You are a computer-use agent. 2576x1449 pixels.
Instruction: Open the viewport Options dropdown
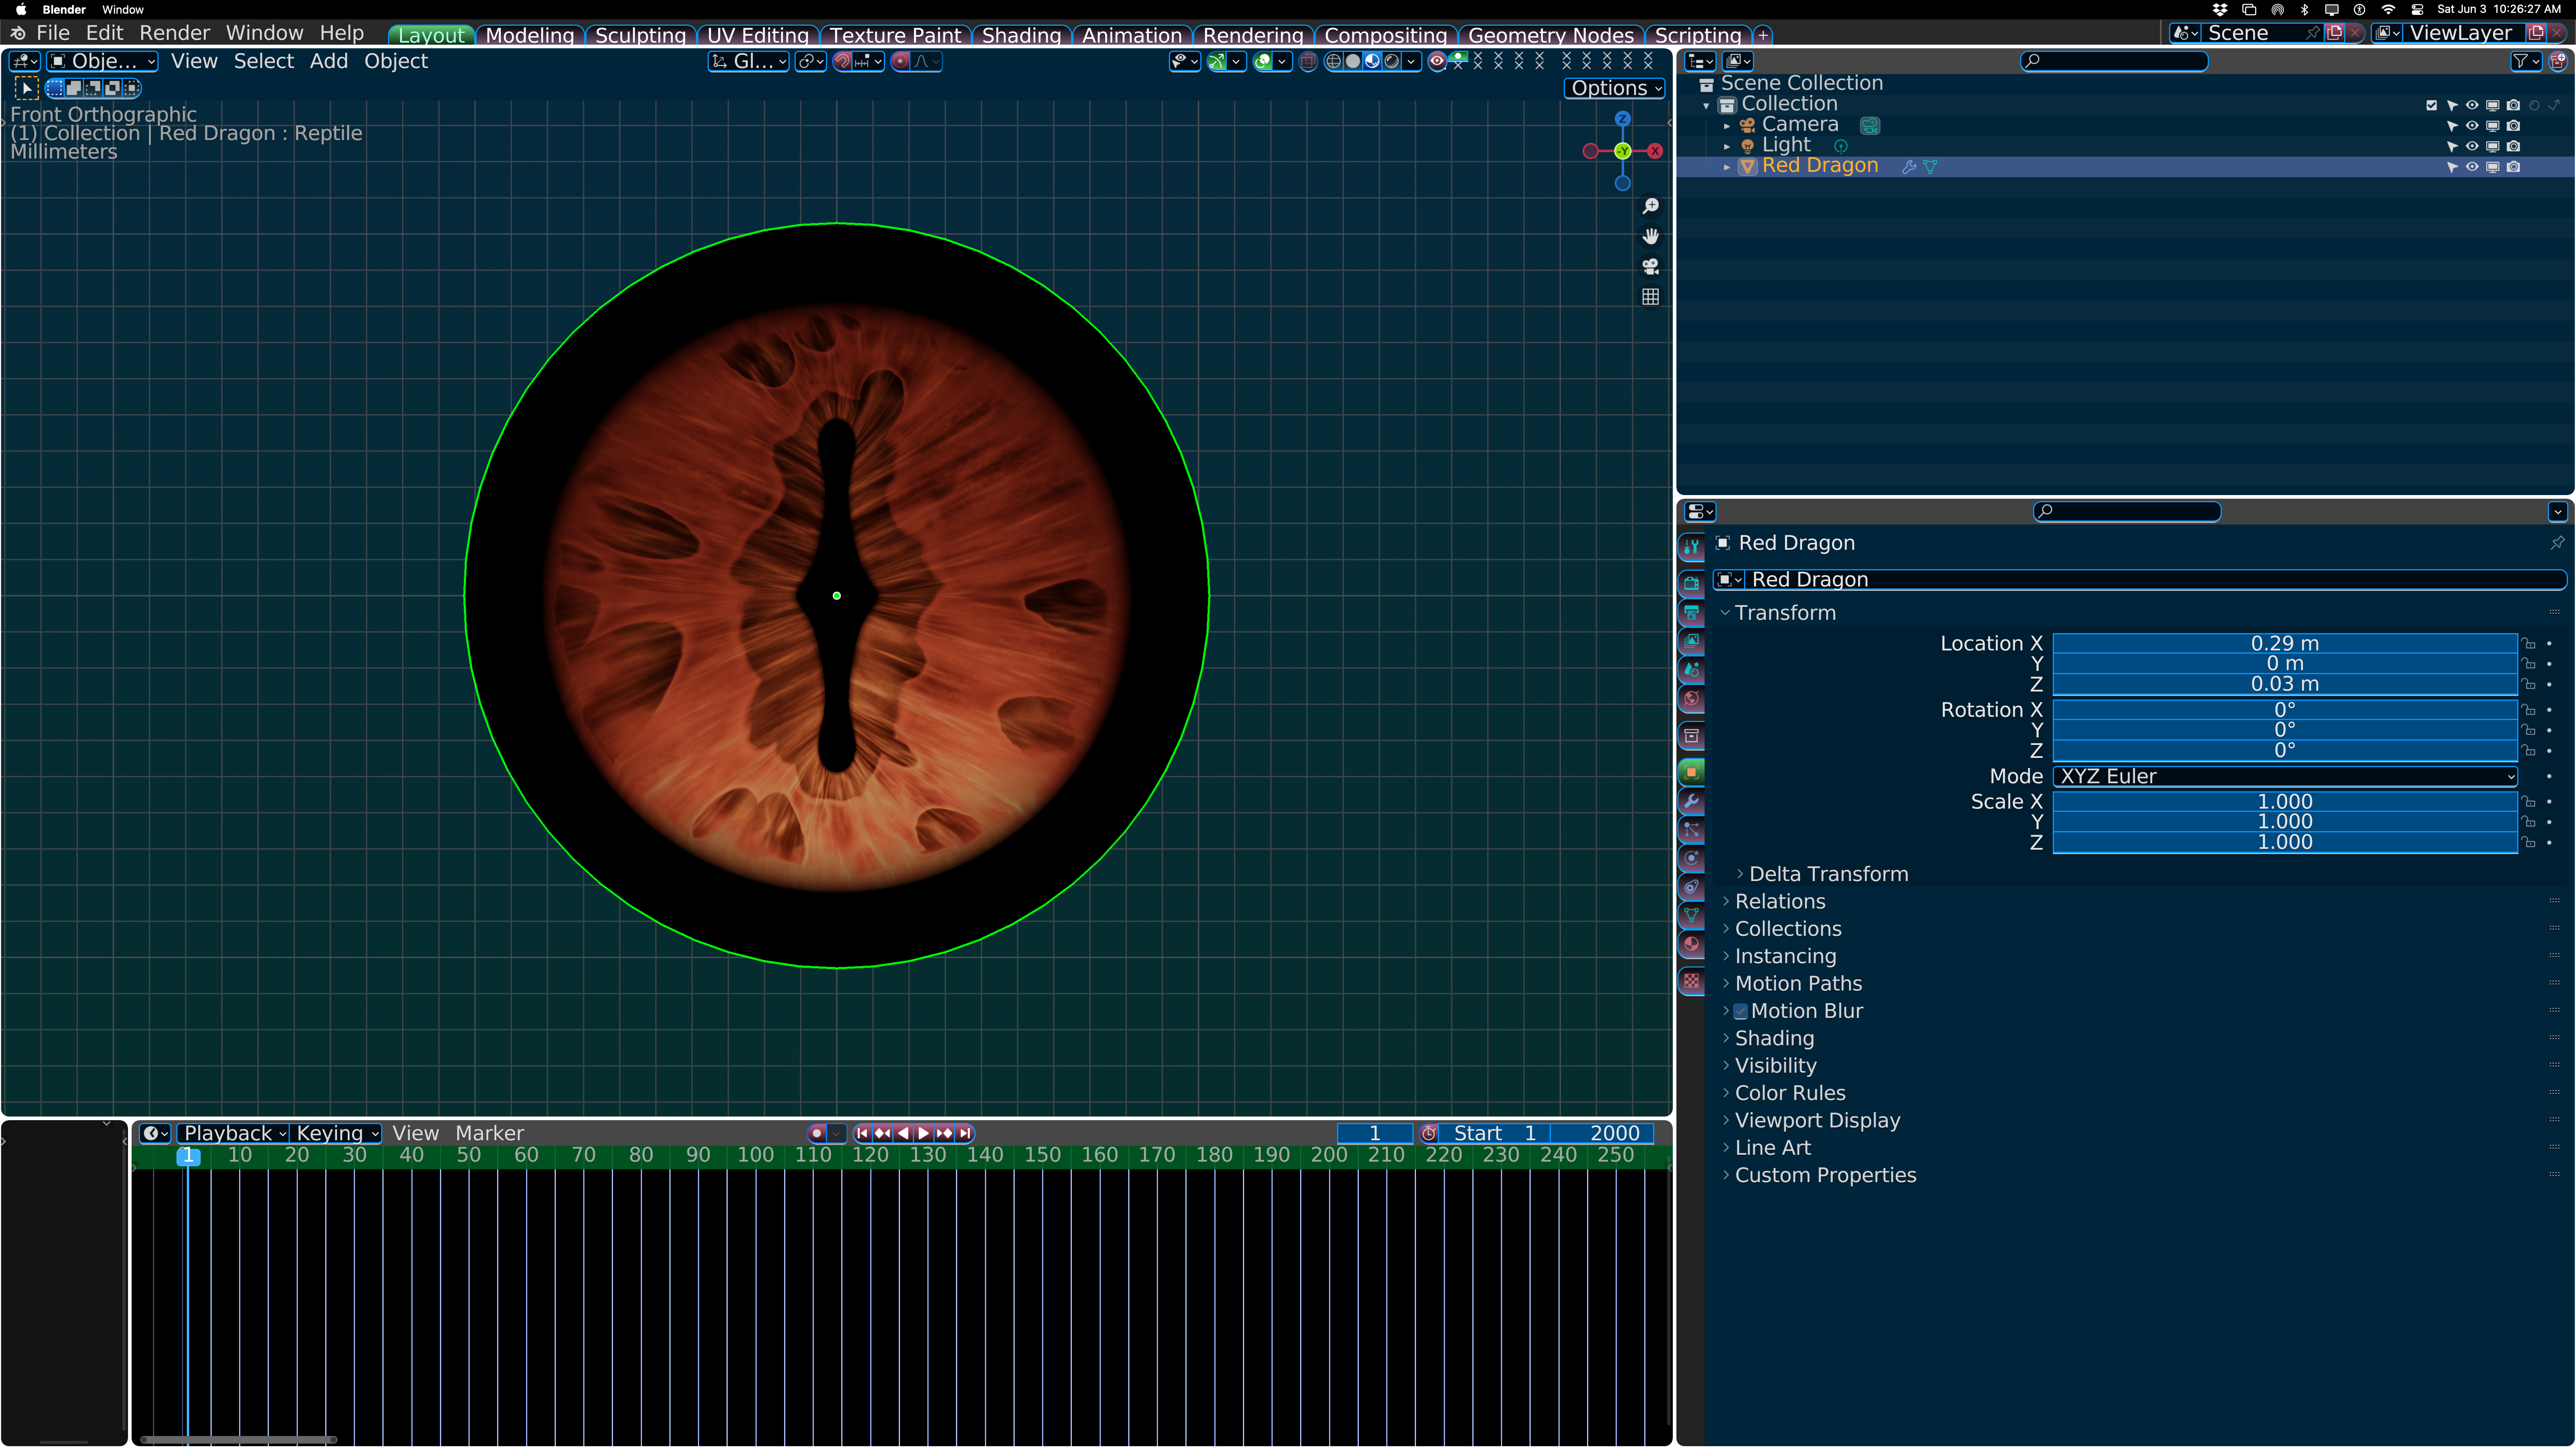(1614, 88)
